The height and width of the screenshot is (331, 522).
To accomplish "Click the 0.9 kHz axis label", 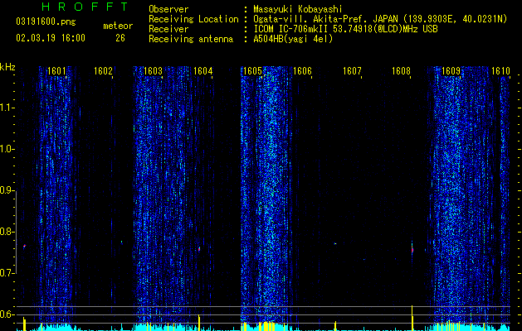I will click(x=7, y=190).
